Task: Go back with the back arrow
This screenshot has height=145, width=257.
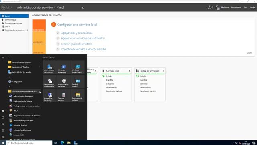Action: [x=4, y=7]
